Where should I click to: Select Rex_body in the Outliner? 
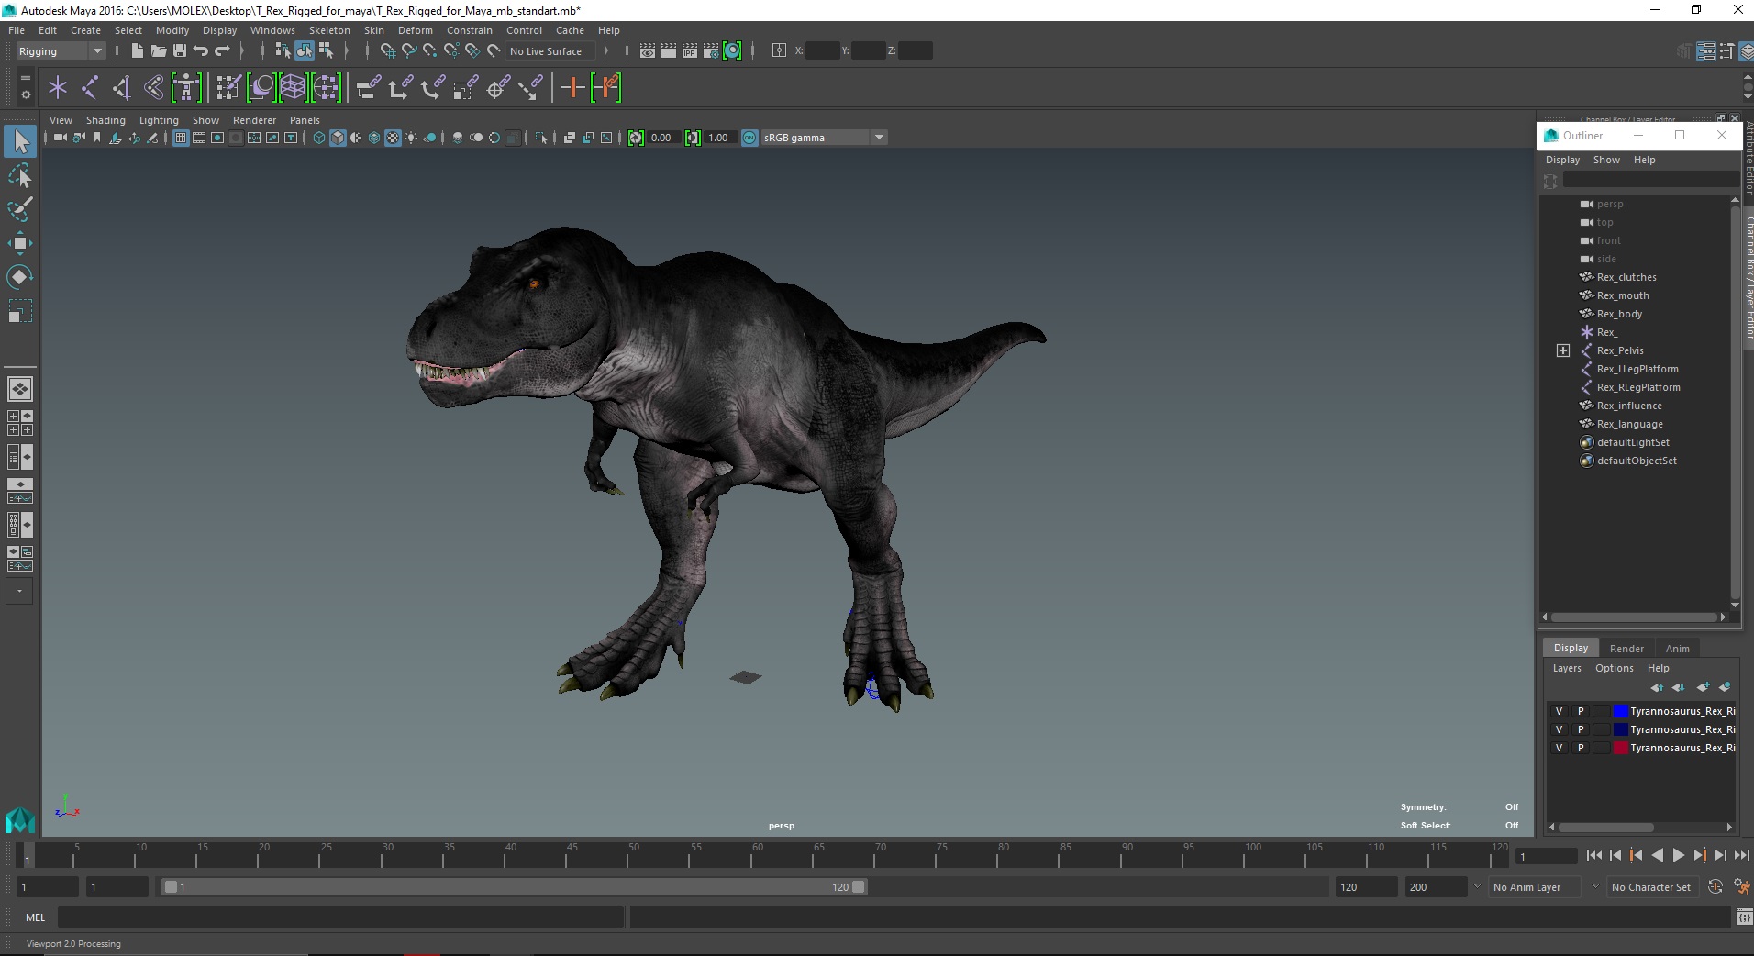(x=1619, y=314)
